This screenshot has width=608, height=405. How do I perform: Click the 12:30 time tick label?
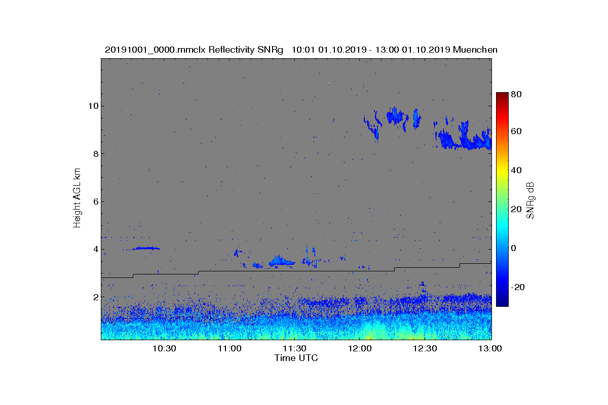[x=425, y=349]
